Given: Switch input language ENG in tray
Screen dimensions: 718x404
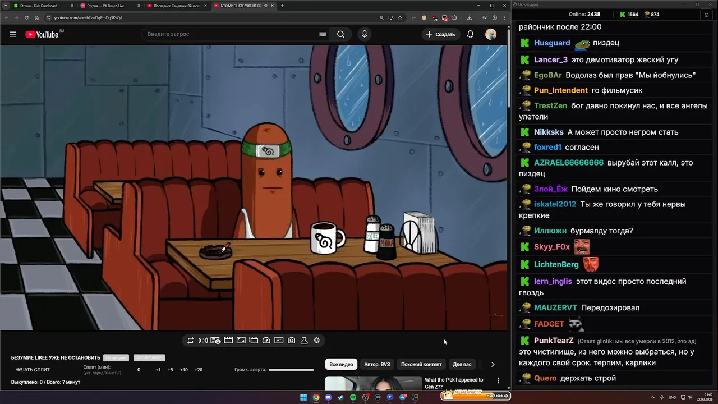Looking at the screenshot, I should [673, 397].
